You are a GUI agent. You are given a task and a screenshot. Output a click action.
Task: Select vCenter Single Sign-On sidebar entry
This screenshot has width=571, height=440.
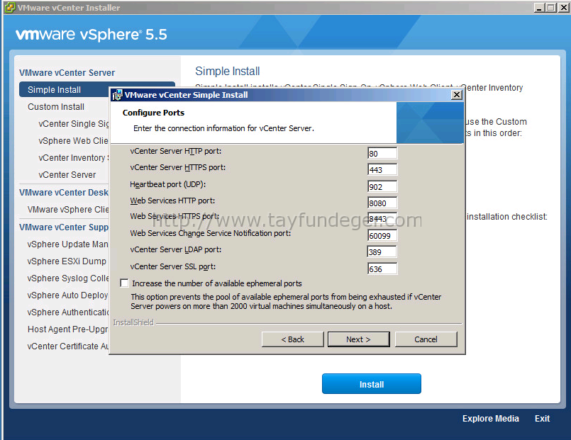74,123
